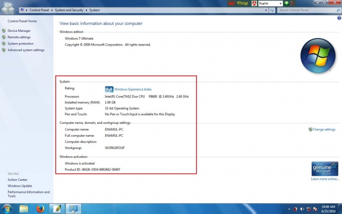
Task: Select System in the breadcrumb path
Action: point(94,10)
